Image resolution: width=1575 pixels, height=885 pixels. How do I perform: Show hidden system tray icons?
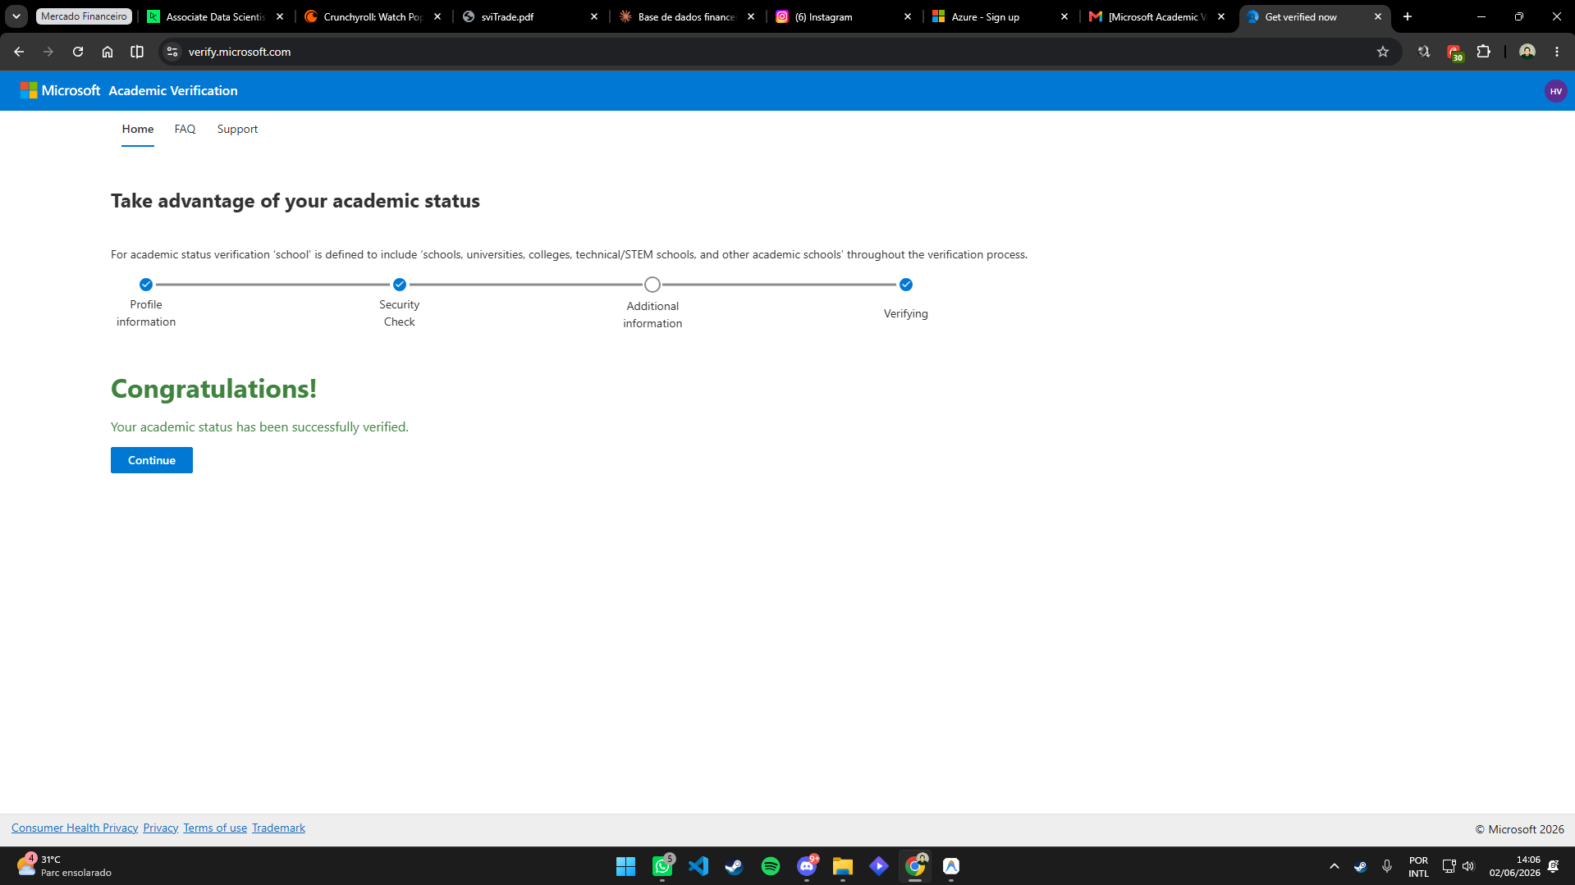point(1335,866)
